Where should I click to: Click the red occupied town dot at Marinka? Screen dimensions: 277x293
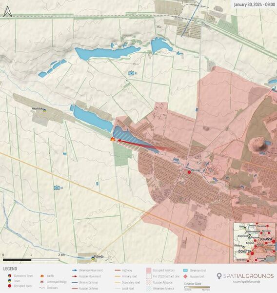(x=189, y=172)
